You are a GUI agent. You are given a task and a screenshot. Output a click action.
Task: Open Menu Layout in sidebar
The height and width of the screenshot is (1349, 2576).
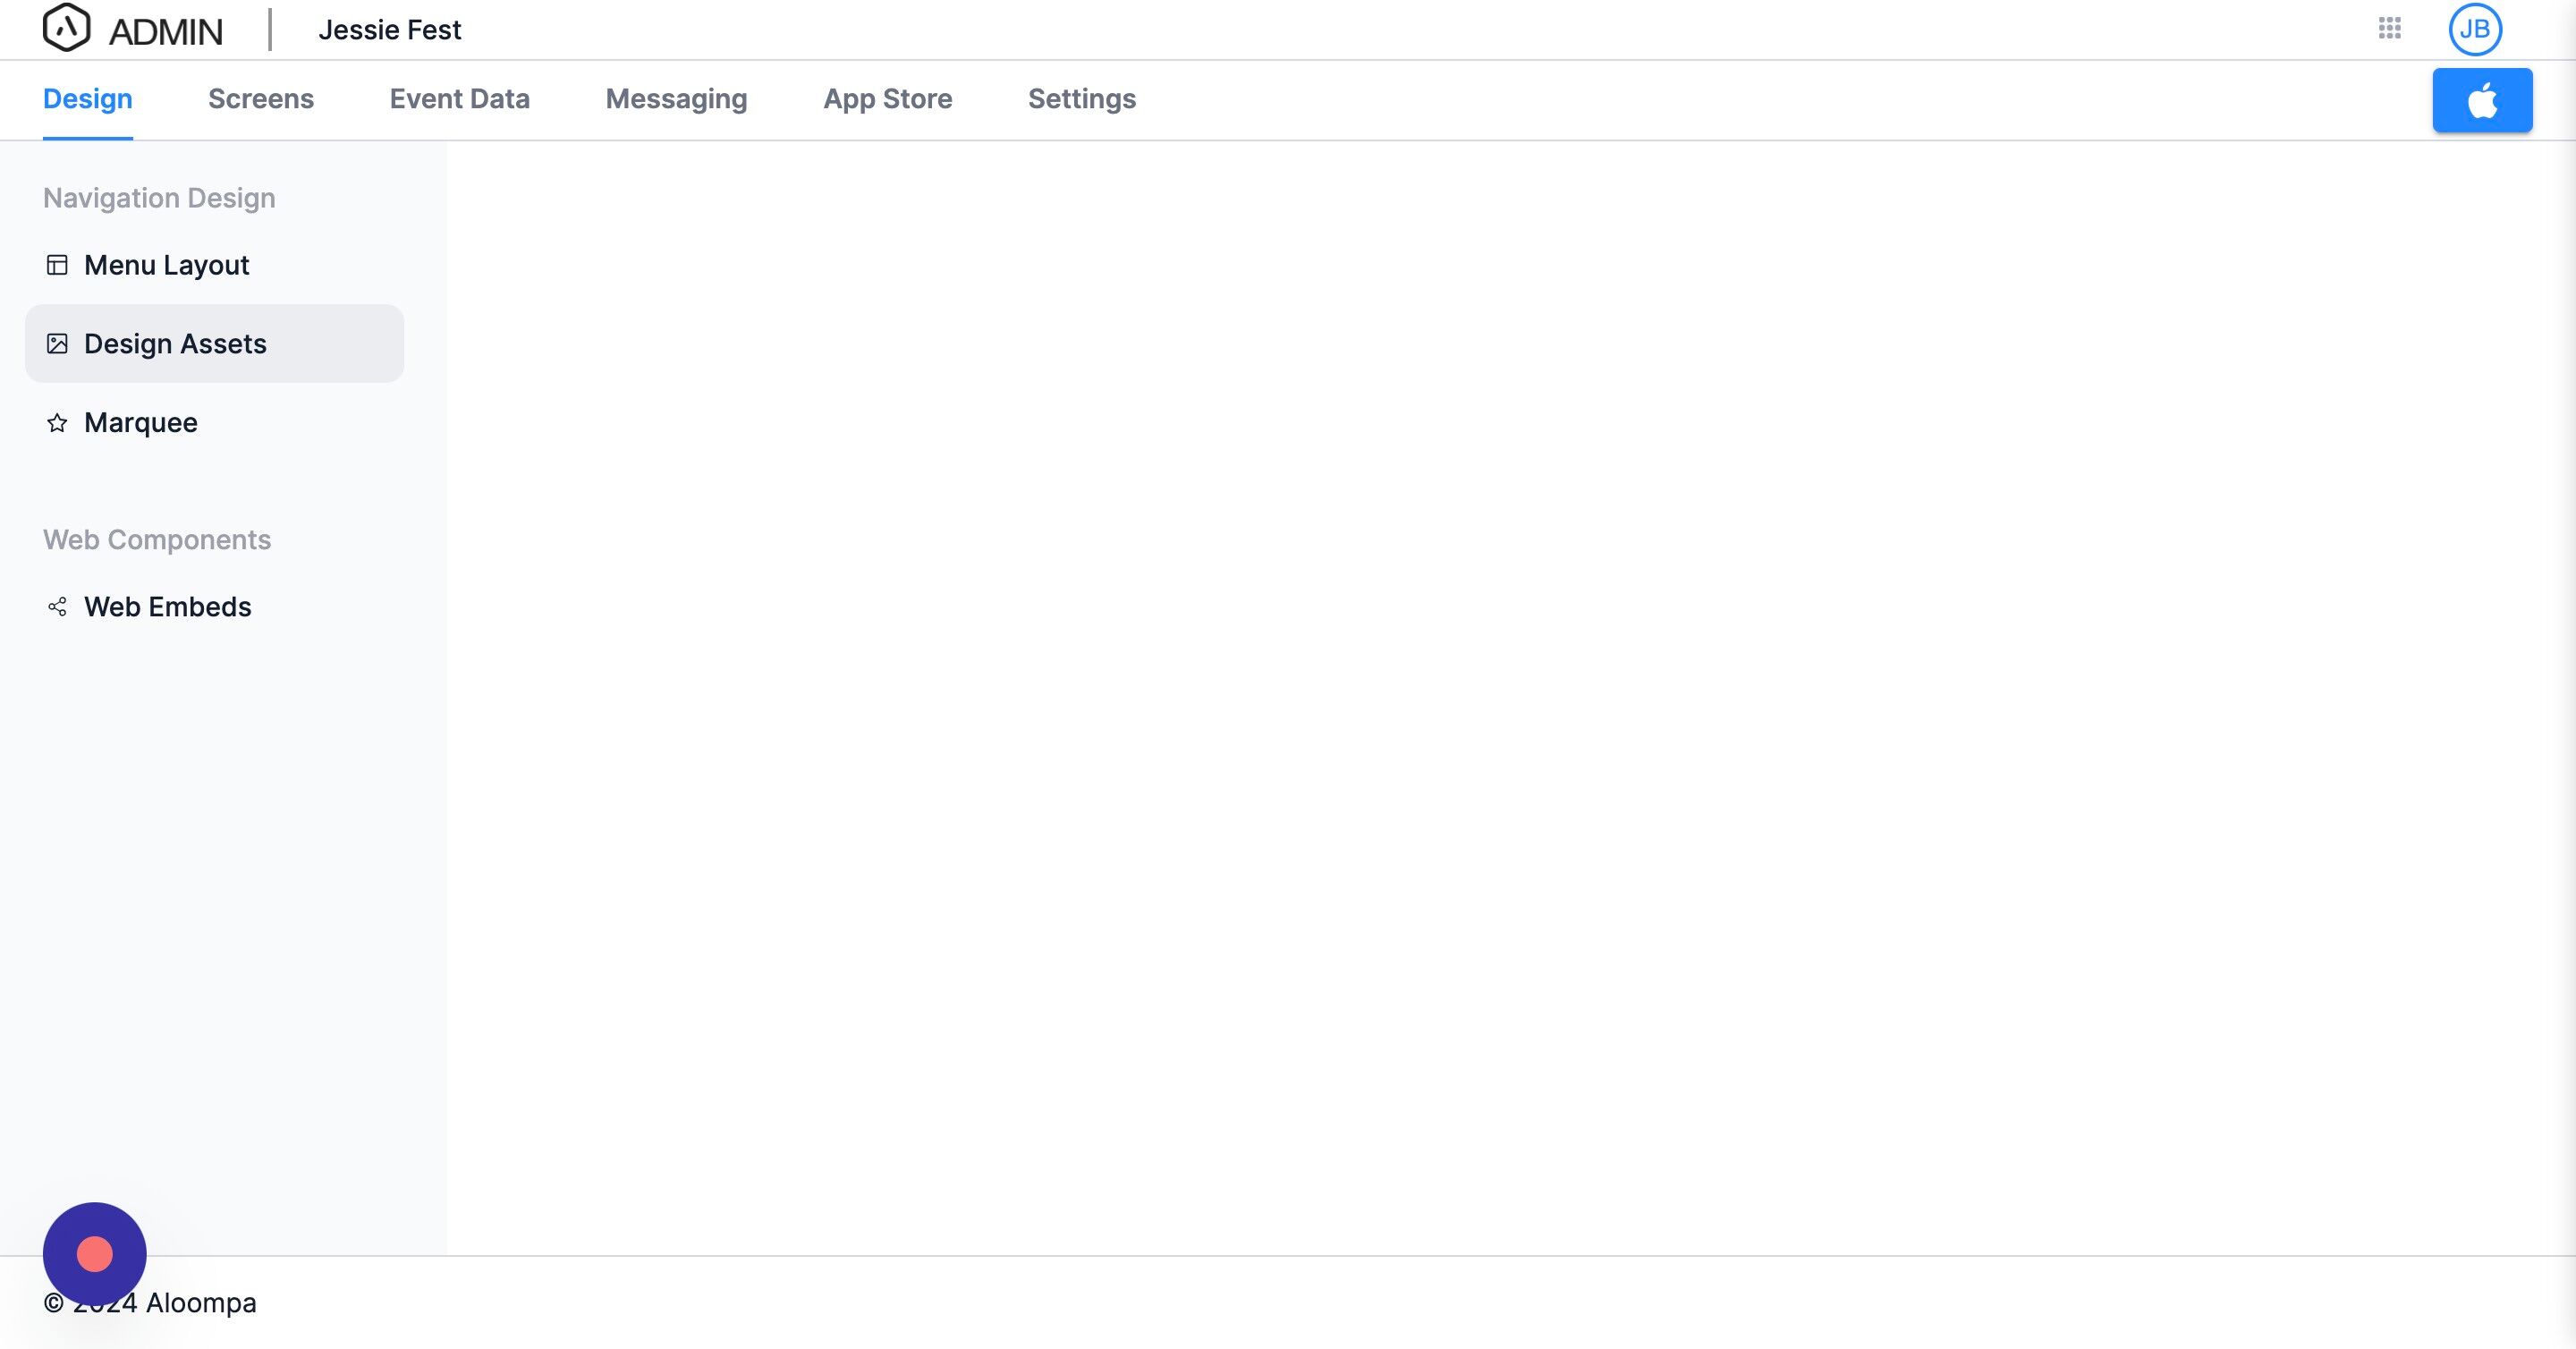point(167,265)
